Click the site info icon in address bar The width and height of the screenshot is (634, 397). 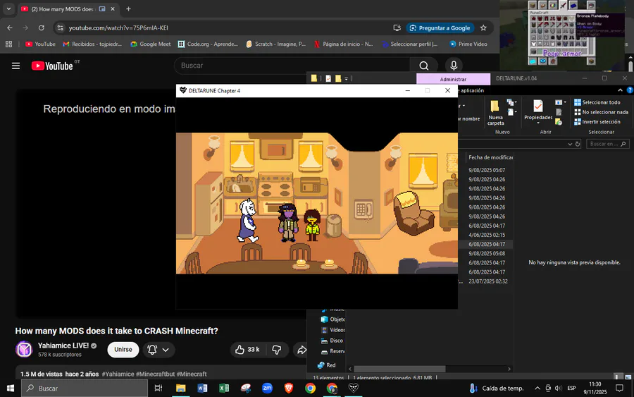click(61, 28)
